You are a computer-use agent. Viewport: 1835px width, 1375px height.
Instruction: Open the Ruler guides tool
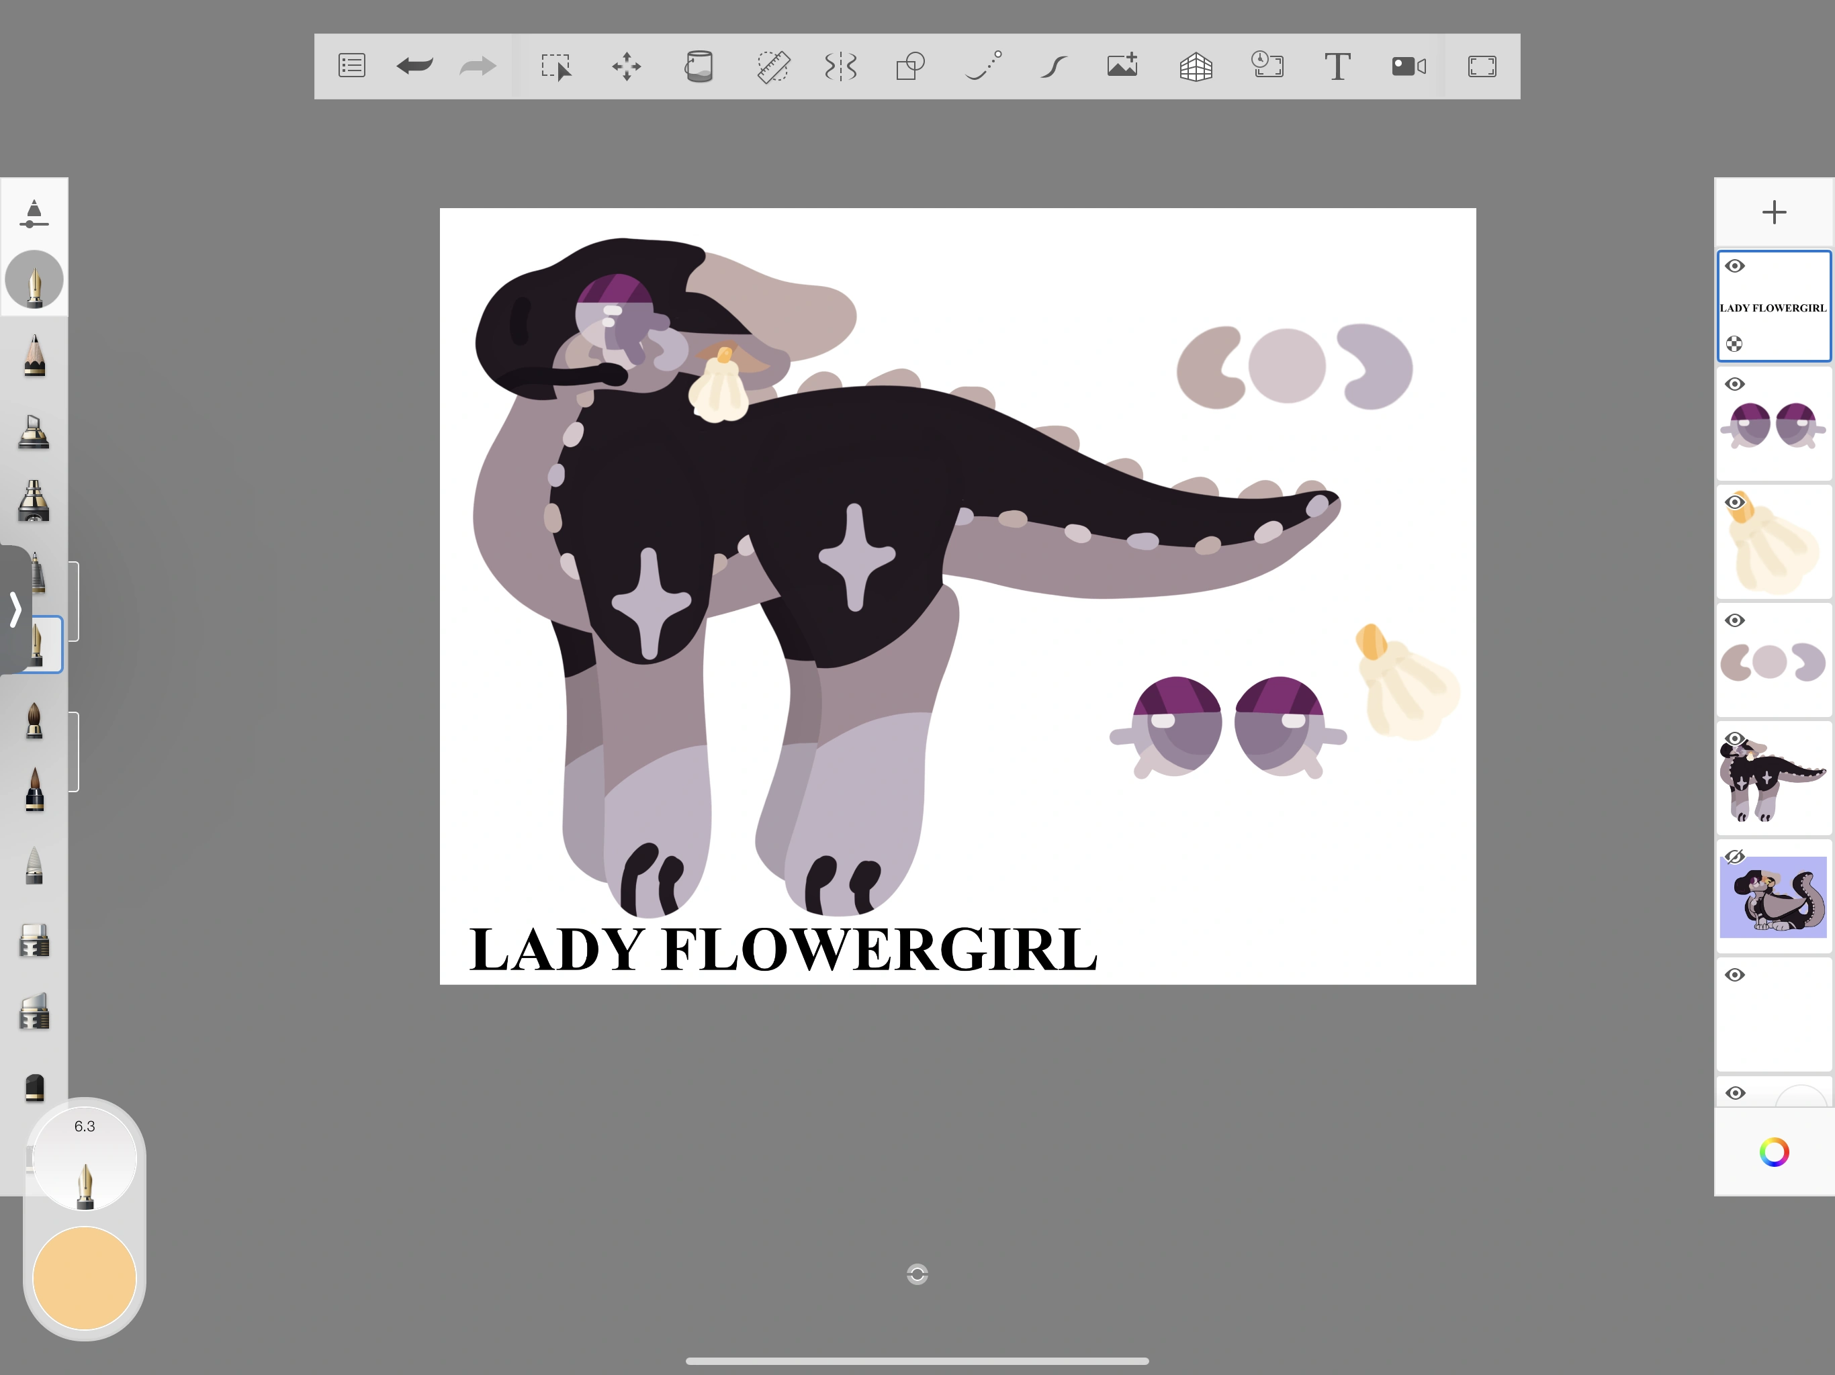(x=772, y=66)
